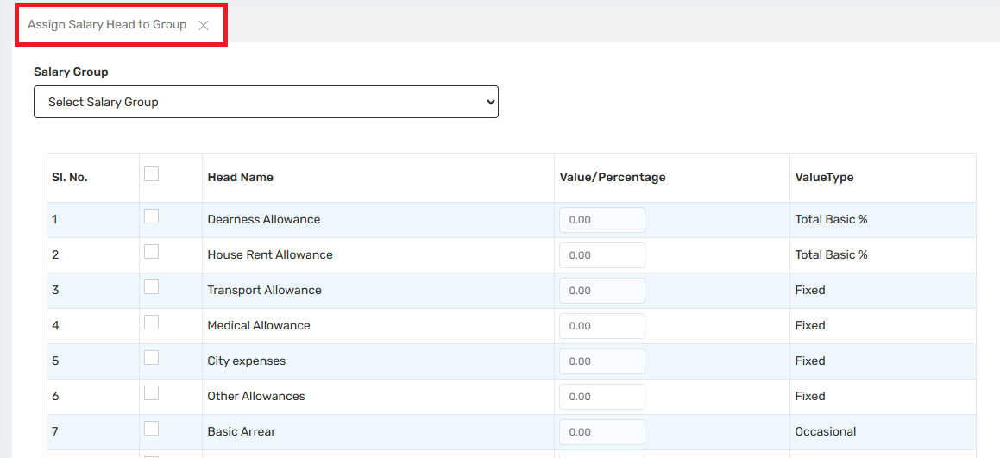Close the Assign Salary Head to Group tab

(x=204, y=26)
